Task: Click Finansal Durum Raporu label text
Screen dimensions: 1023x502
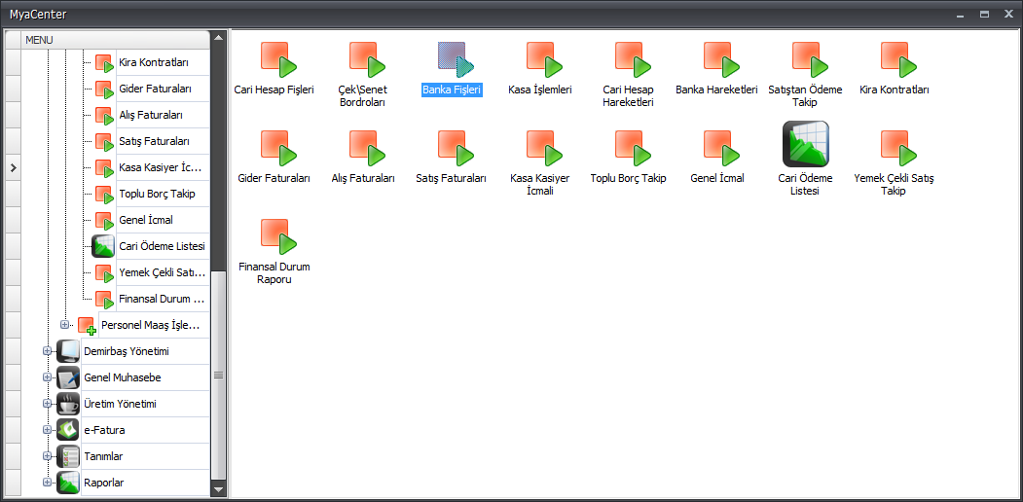Action: tap(274, 273)
